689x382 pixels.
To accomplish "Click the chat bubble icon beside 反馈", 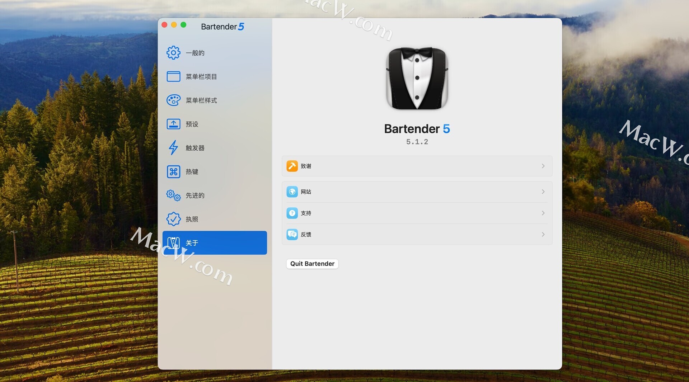I will tap(292, 235).
